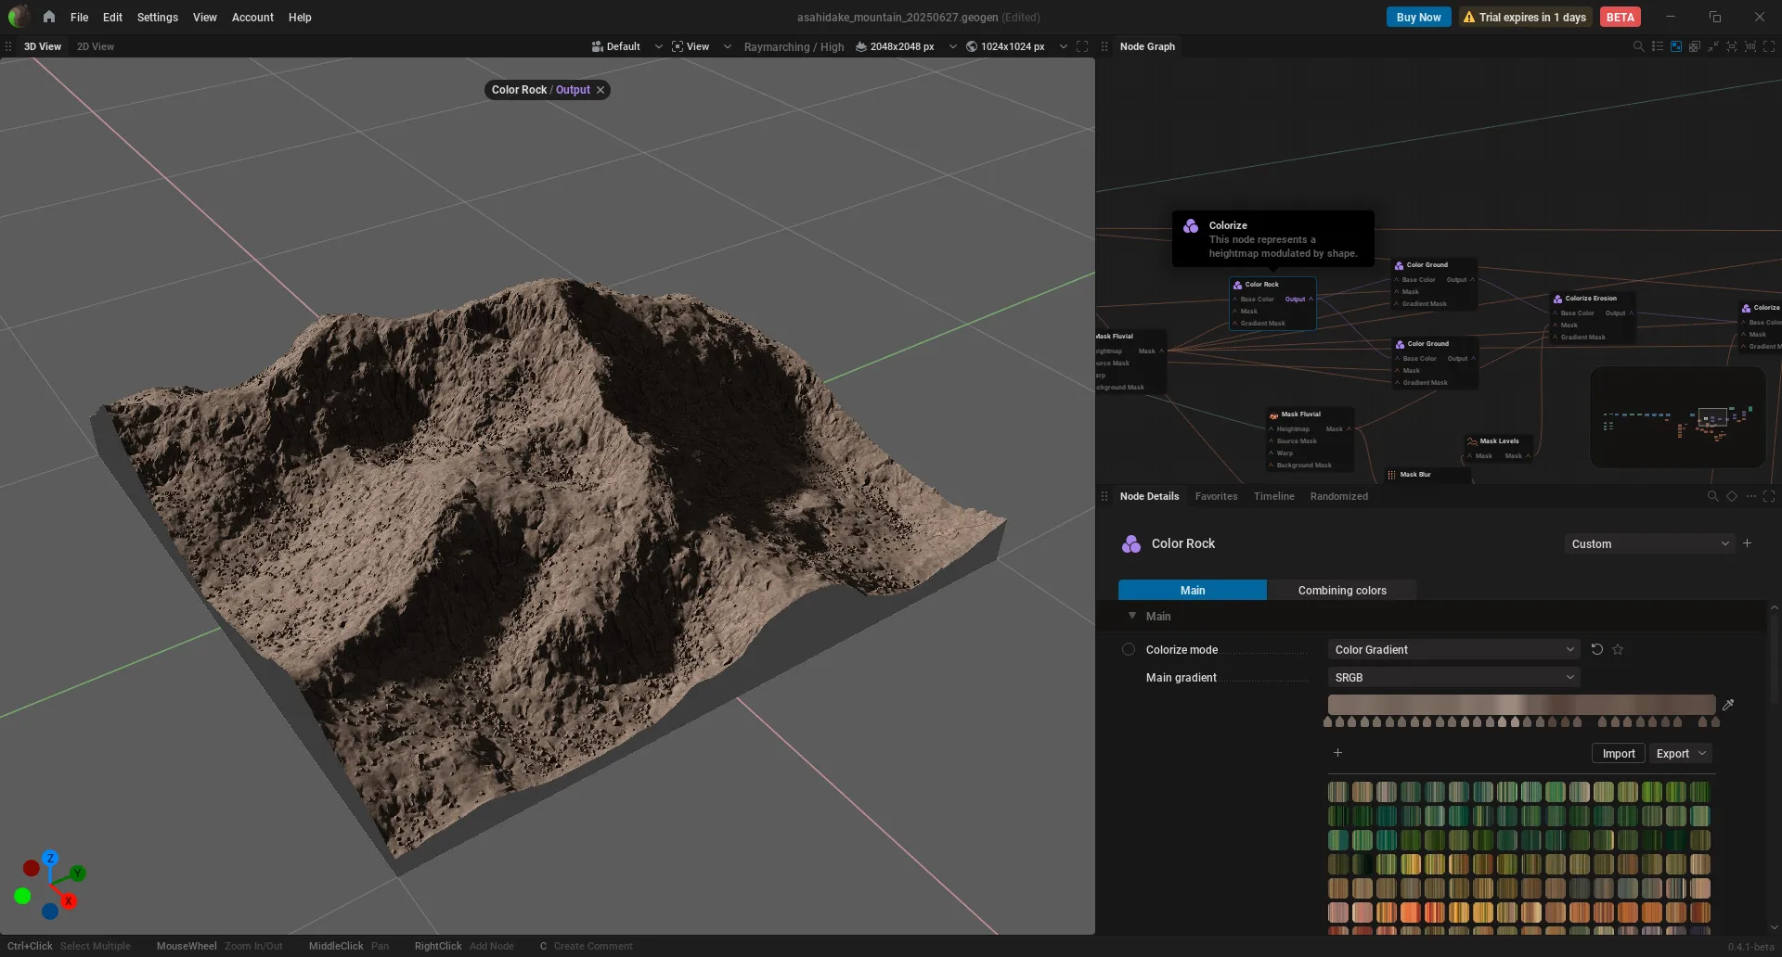Close the Color Rock Output preview tag
The image size is (1782, 957).
[600, 90]
